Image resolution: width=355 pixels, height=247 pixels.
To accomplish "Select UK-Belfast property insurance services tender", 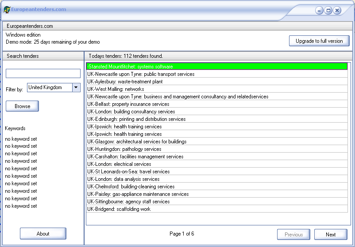I will (x=217, y=104).
